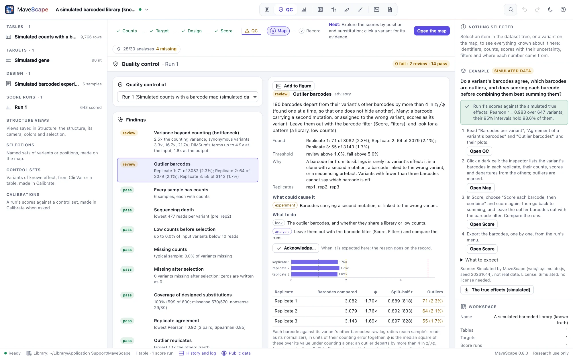Open the Quality control of run dropdown

(x=188, y=97)
